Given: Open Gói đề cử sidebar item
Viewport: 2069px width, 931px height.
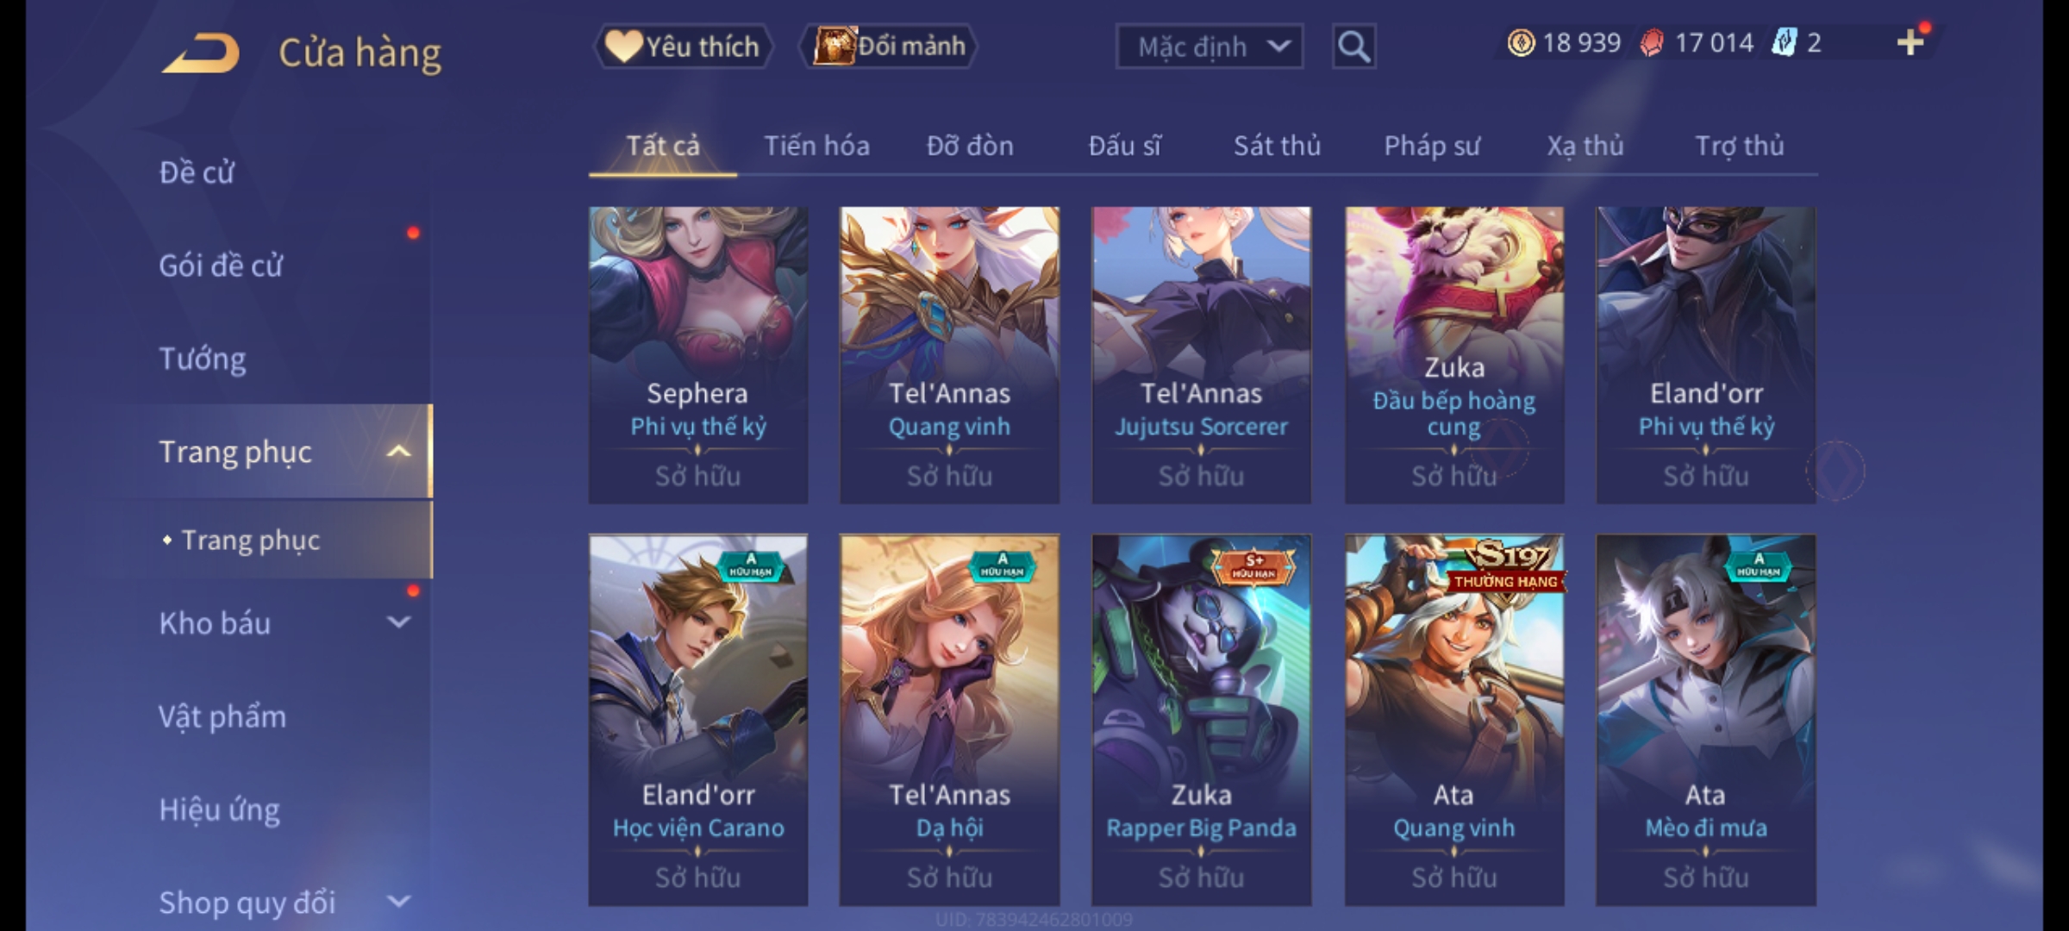Looking at the screenshot, I should tap(221, 266).
